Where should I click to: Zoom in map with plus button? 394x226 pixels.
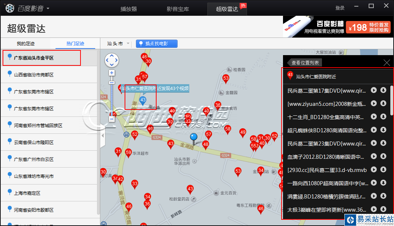tap(112, 73)
